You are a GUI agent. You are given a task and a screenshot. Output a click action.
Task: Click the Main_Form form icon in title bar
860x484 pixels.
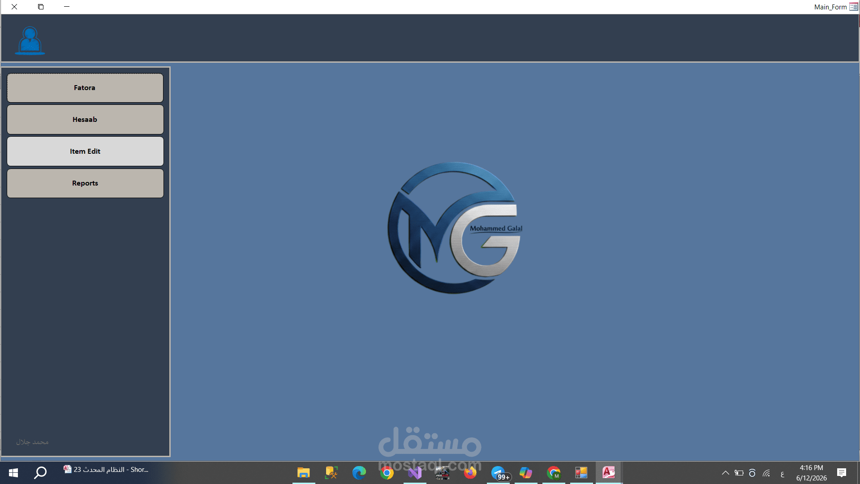point(854,7)
